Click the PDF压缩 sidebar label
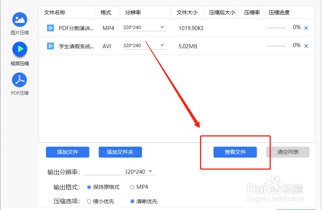The image size is (322, 210). click(x=20, y=93)
